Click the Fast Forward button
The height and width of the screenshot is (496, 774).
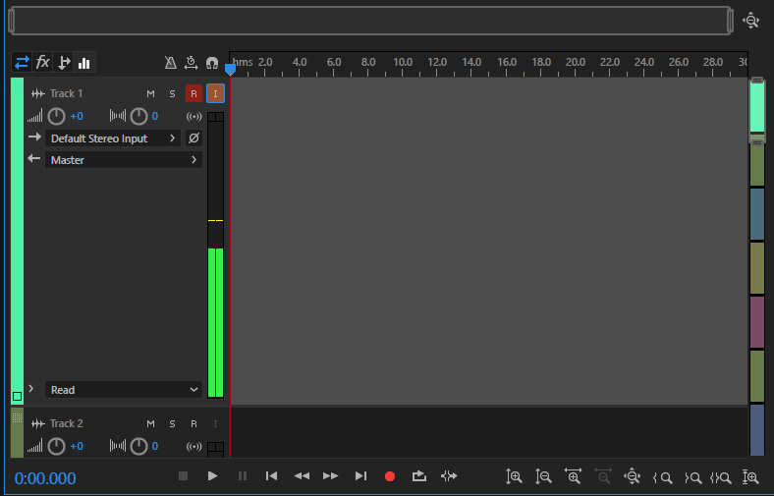(x=331, y=476)
